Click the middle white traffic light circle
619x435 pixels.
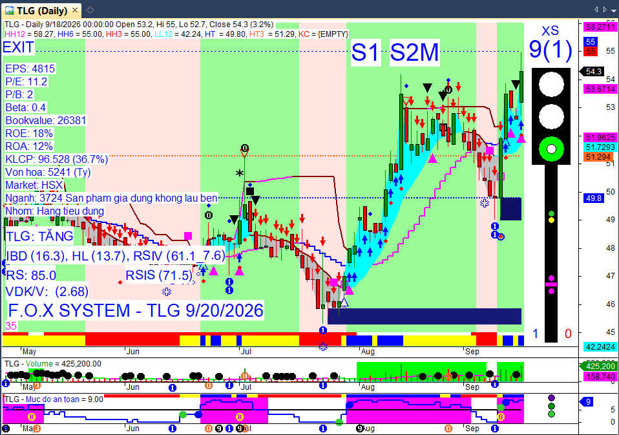[551, 117]
